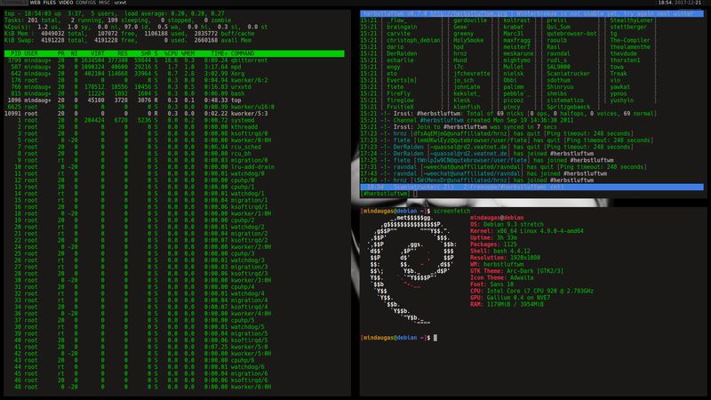Click the screenfetch command text
The height and width of the screenshot is (400, 711).
pyautogui.click(x=451, y=212)
